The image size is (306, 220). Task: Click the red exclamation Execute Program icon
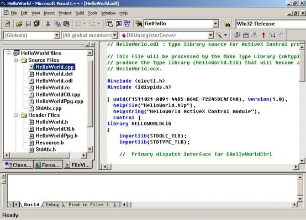pos(263,35)
